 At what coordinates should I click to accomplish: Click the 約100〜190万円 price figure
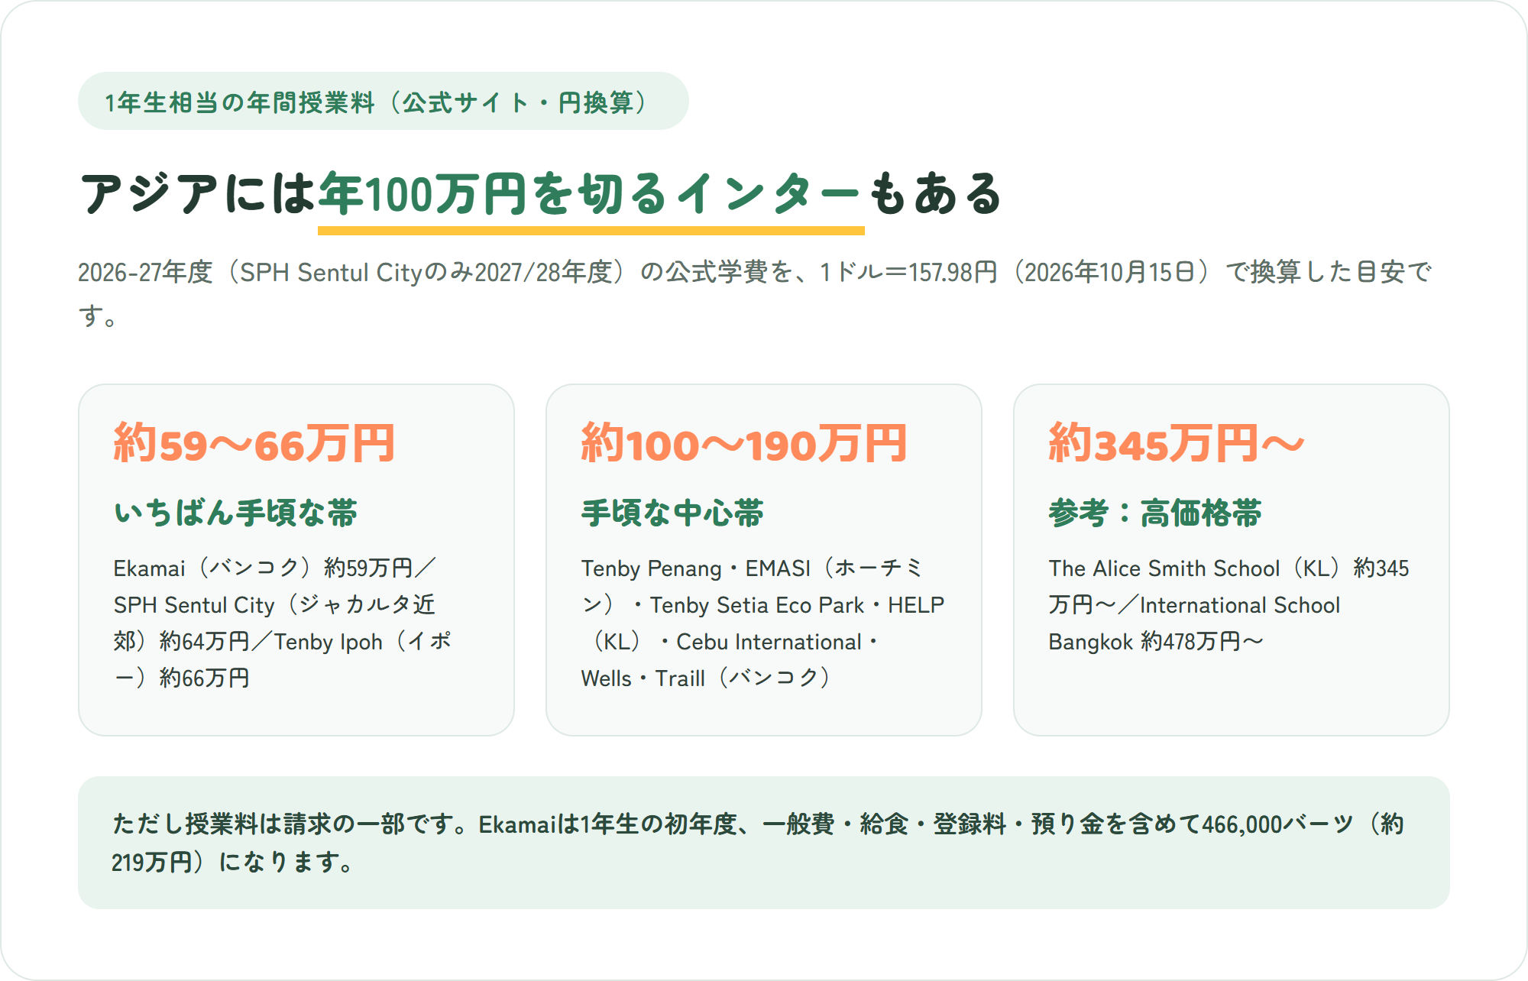pyautogui.click(x=744, y=444)
